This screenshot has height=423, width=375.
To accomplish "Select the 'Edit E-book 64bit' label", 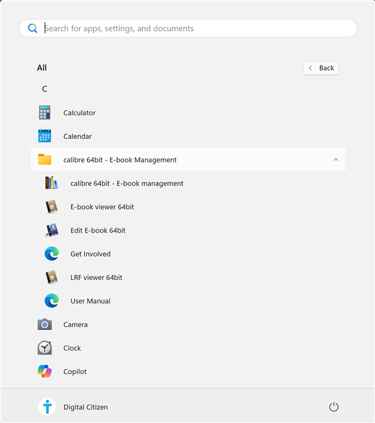I will [98, 230].
